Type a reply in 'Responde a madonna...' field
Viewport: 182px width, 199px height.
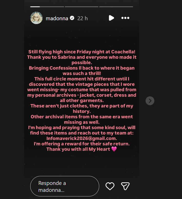click(65, 186)
